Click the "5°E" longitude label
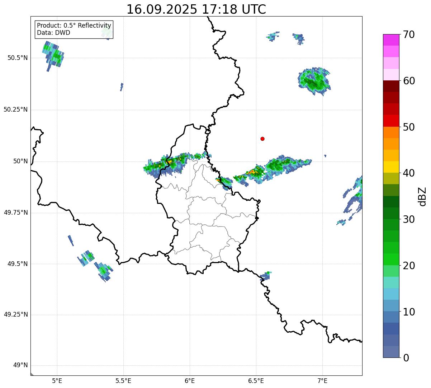Image resolution: width=431 pixels, height=388 pixels. pyautogui.click(x=57, y=381)
